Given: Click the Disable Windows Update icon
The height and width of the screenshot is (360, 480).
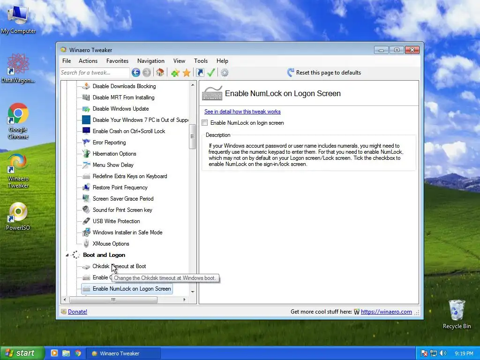Looking at the screenshot, I should pyautogui.click(x=86, y=109).
